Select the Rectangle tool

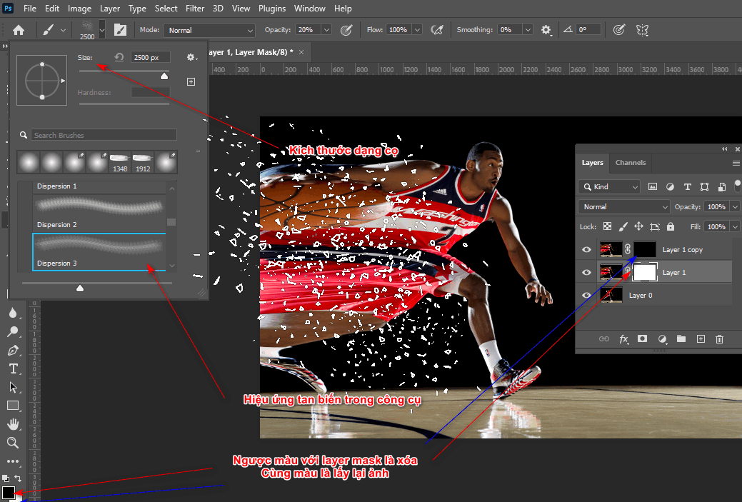click(x=13, y=406)
